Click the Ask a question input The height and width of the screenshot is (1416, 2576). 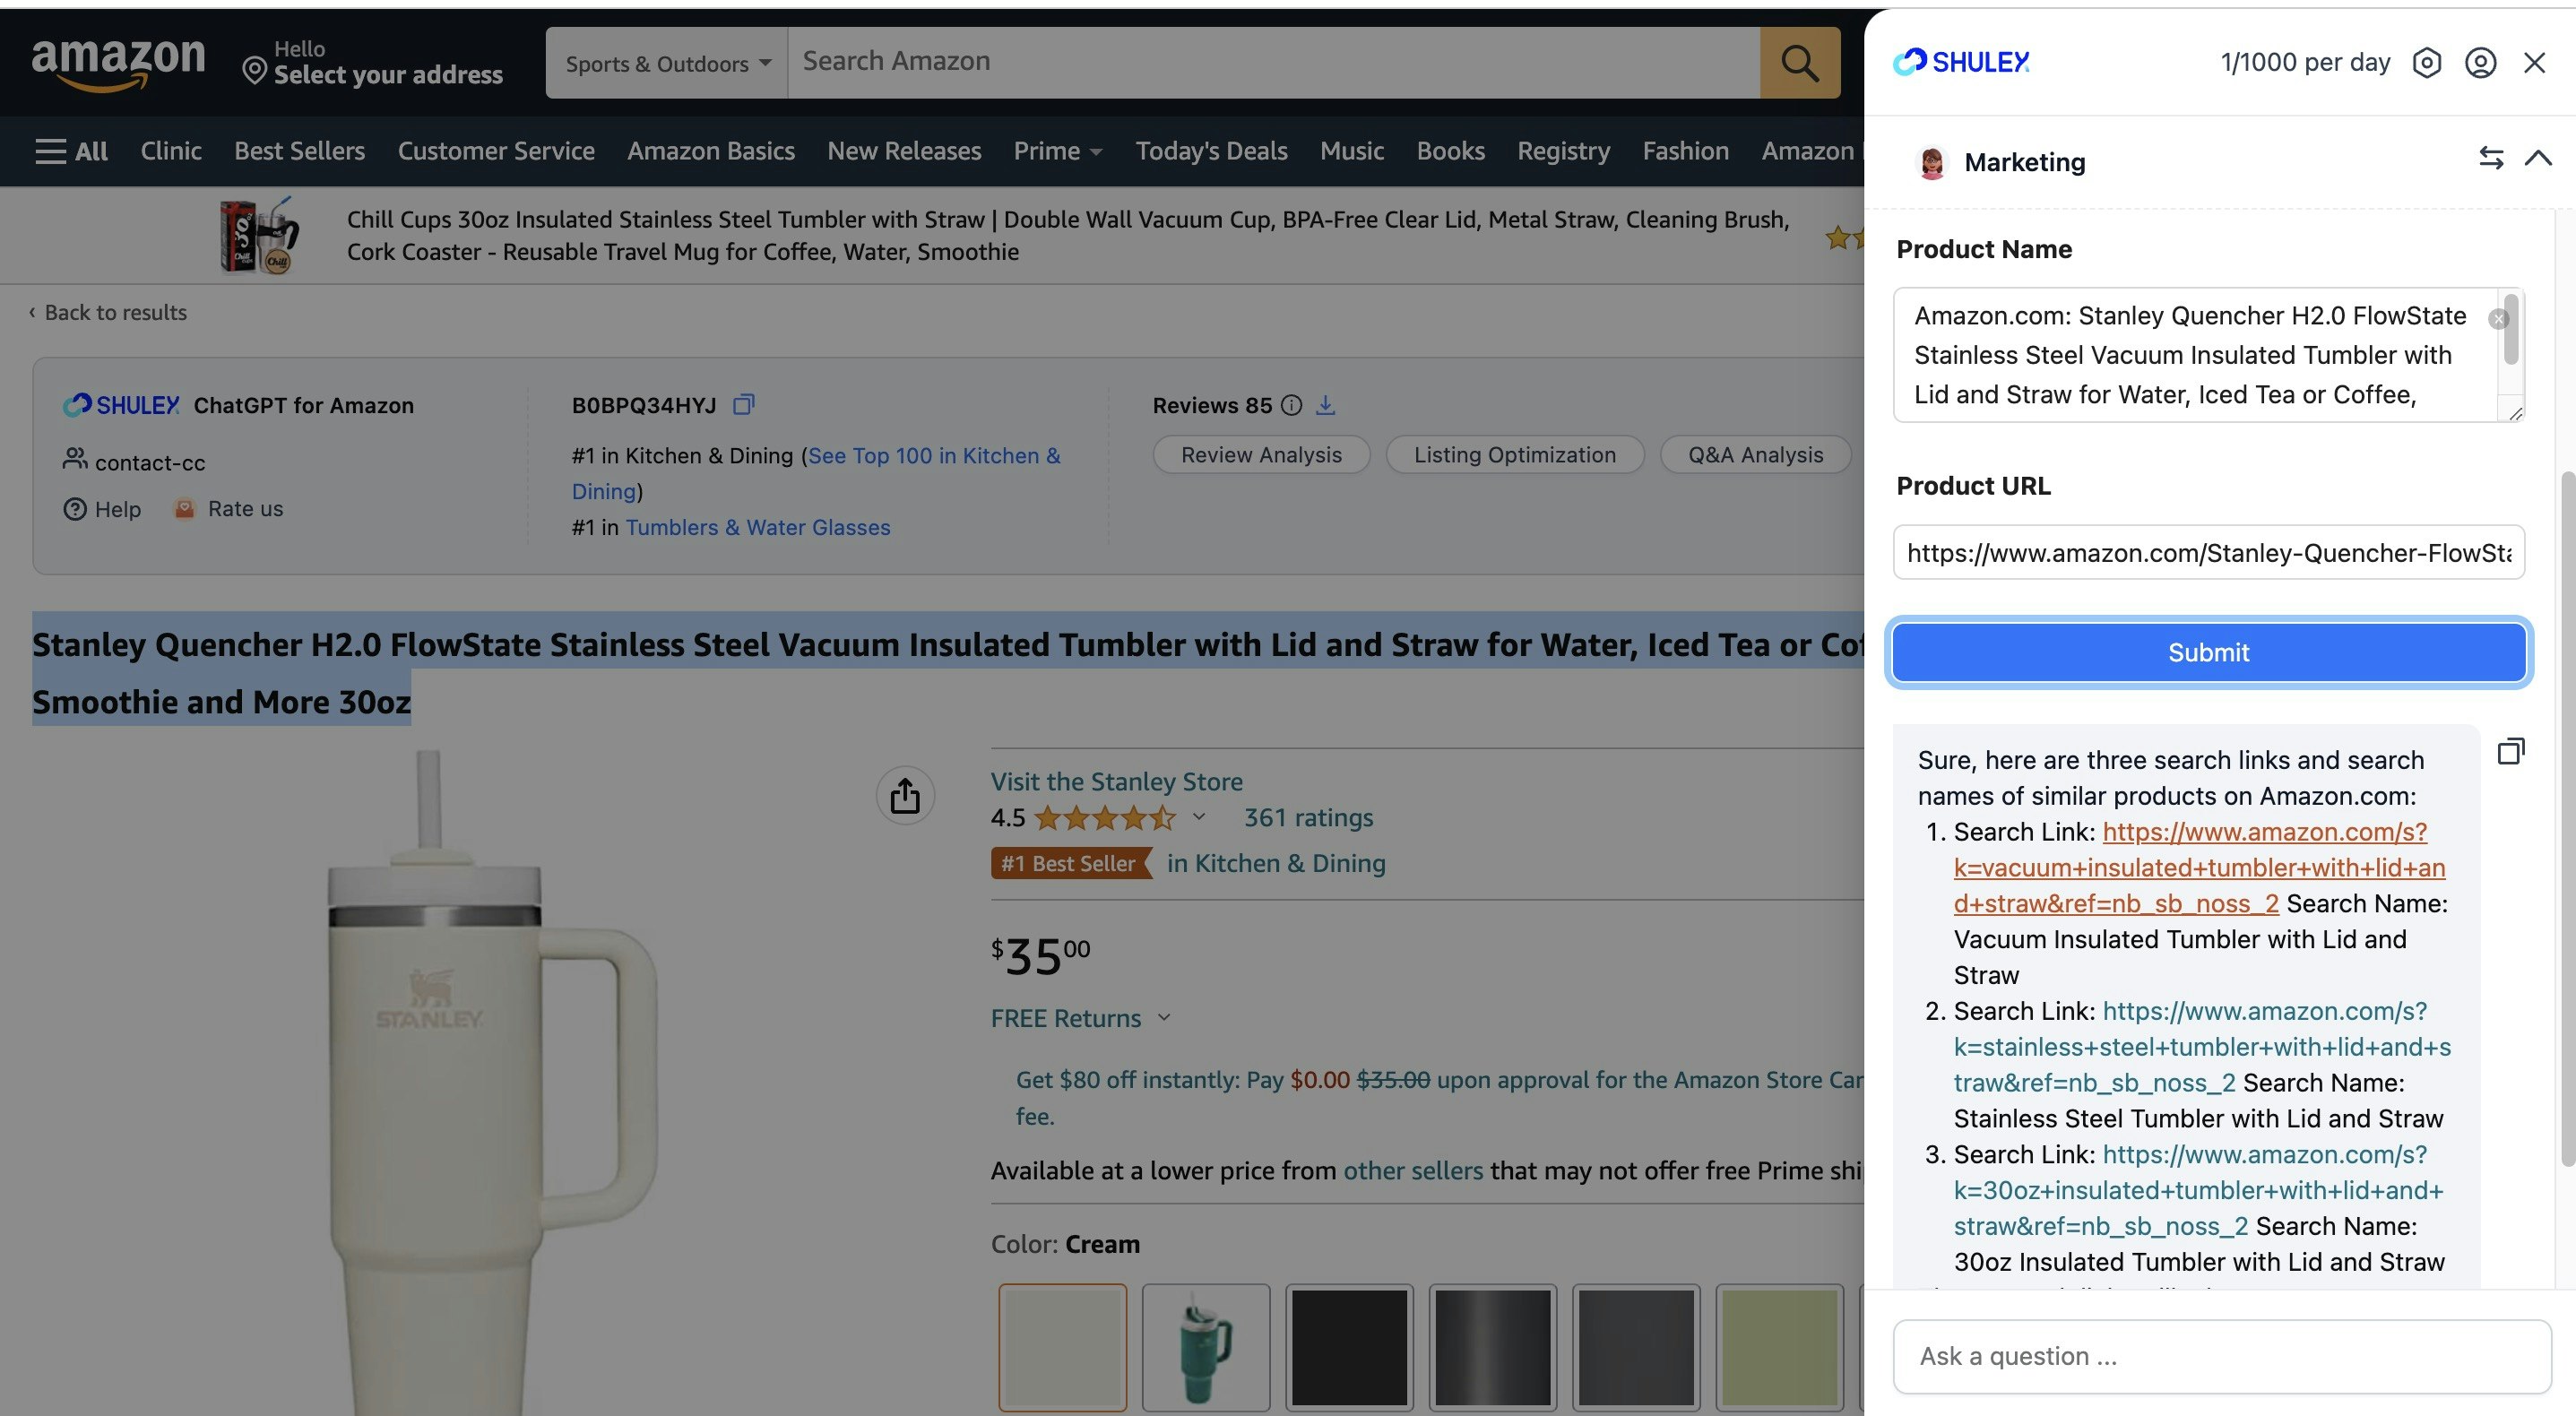[2222, 1356]
